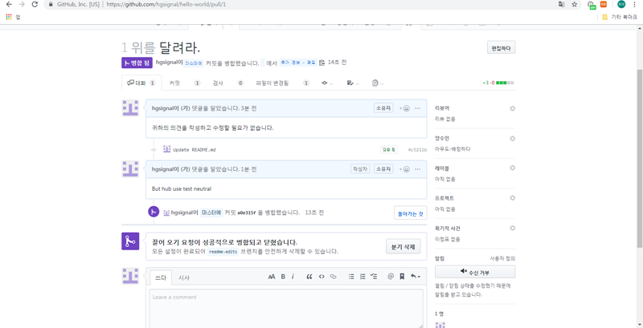Click the green profile avatar in Chrome toolbar
Viewport: 643px width, 328px height.
point(621,5)
